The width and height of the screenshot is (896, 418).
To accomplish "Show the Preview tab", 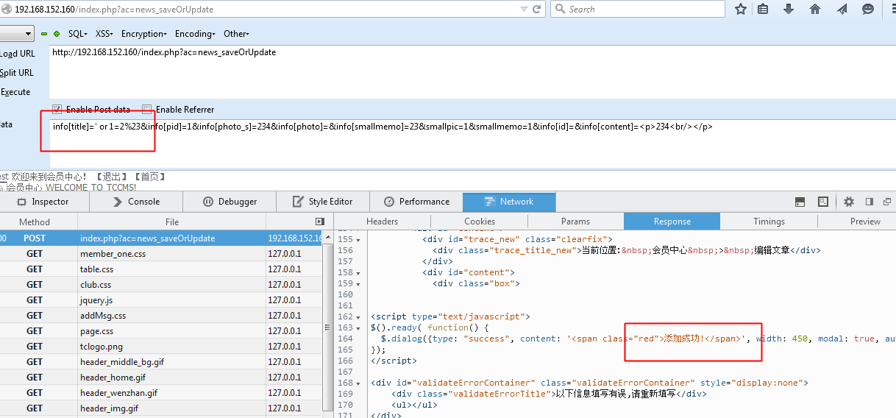I will [865, 222].
